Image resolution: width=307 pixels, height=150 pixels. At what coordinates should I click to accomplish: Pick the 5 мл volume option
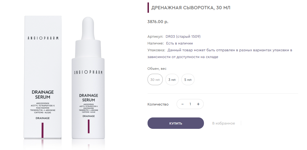coord(188,79)
